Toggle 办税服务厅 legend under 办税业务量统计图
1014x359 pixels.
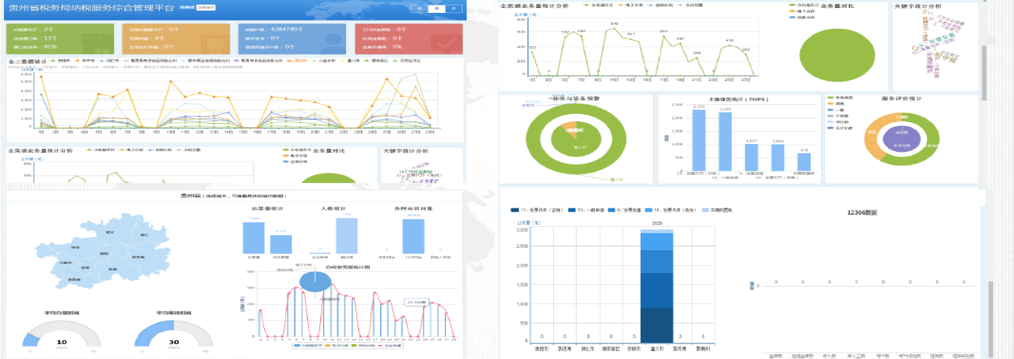click(x=308, y=345)
